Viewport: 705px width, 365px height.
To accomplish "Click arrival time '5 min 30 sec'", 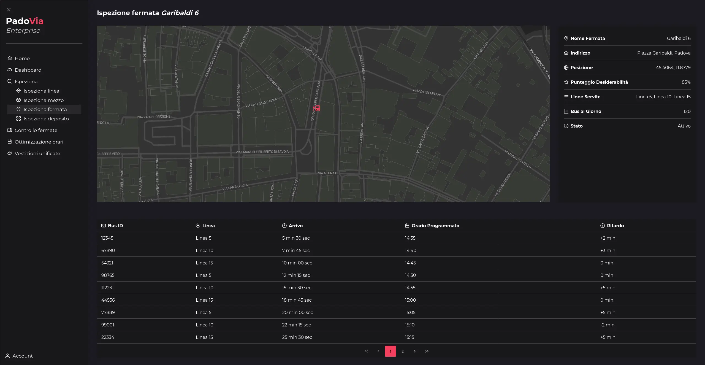I will (x=296, y=238).
